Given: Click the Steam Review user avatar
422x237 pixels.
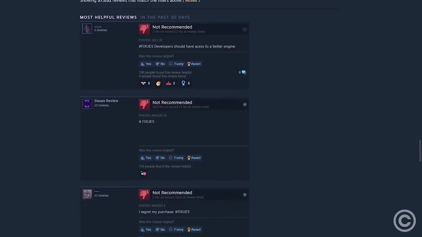Looking at the screenshot, I should (x=87, y=104).
